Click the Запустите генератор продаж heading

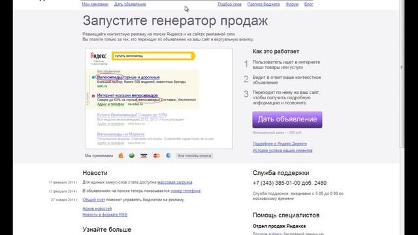tap(175, 21)
